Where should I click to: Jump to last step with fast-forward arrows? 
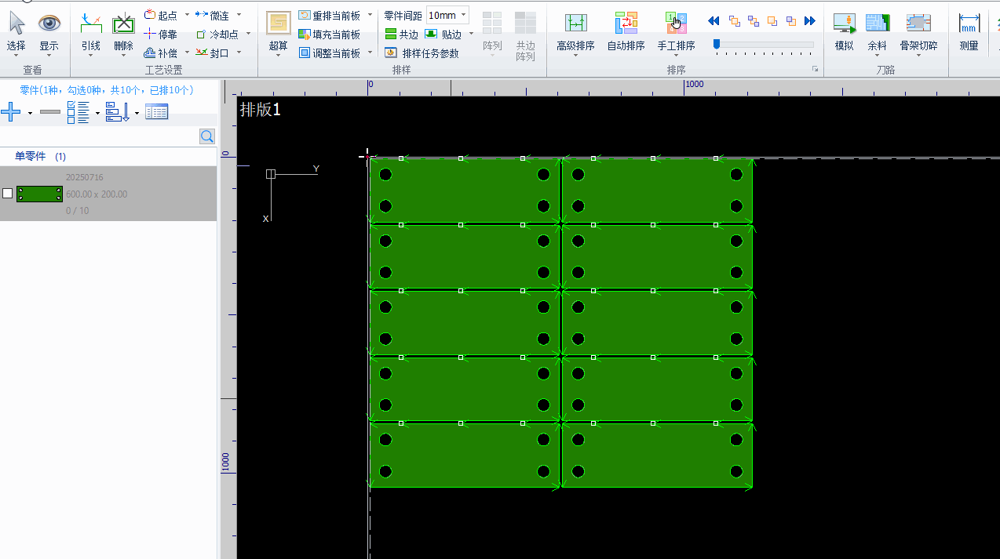[809, 21]
